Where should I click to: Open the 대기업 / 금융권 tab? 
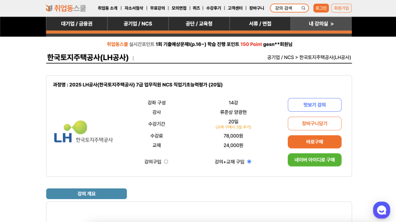77,24
